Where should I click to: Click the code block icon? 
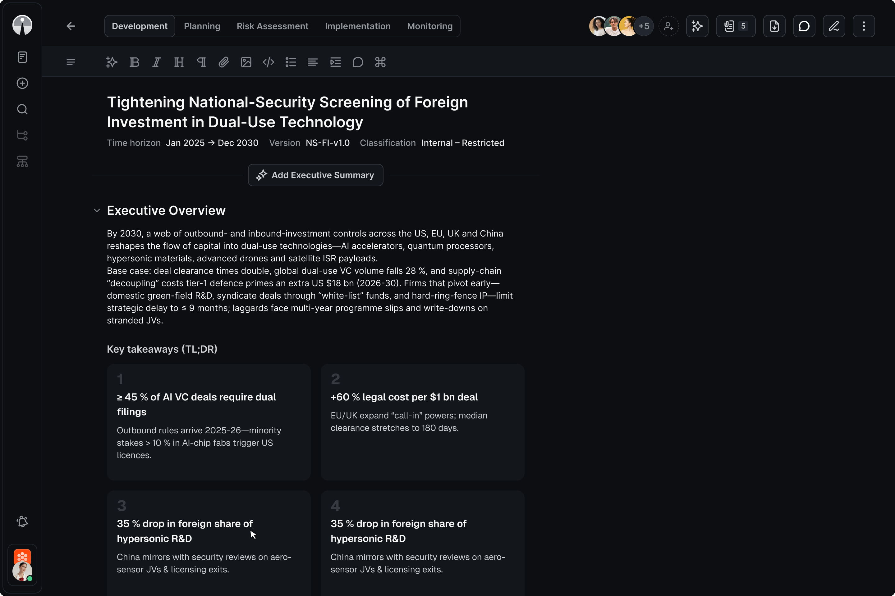[x=268, y=62]
